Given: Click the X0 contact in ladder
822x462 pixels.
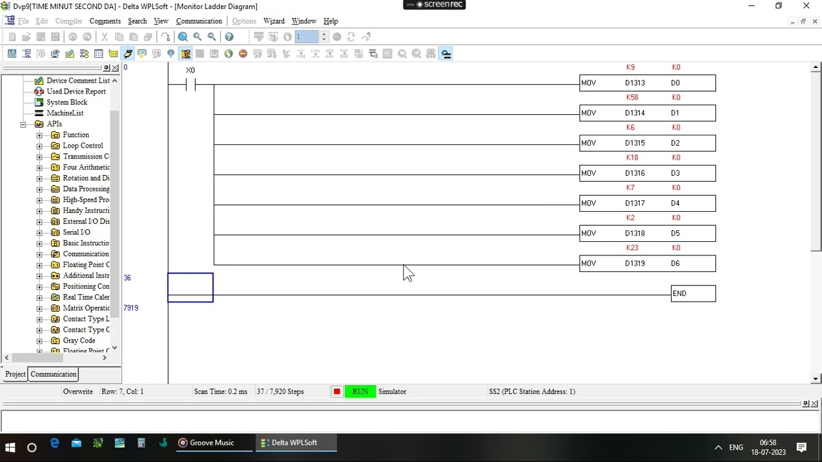Looking at the screenshot, I should [x=190, y=84].
